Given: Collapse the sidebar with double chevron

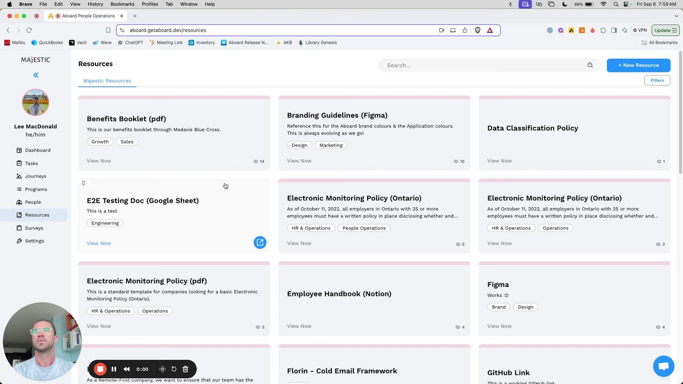Looking at the screenshot, I should click(36, 75).
